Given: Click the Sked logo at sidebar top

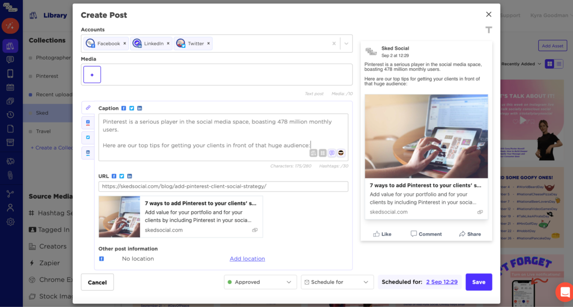Looking at the screenshot, I should [x=10, y=7].
